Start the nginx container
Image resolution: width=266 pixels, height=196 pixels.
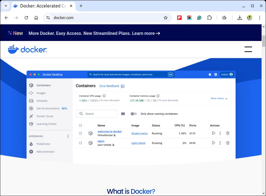click(x=213, y=143)
